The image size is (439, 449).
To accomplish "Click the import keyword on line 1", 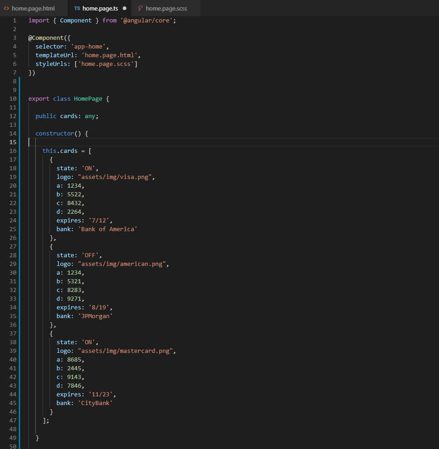I will [38, 20].
